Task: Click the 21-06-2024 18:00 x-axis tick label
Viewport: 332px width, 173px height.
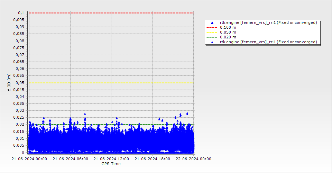Action: 152,159
